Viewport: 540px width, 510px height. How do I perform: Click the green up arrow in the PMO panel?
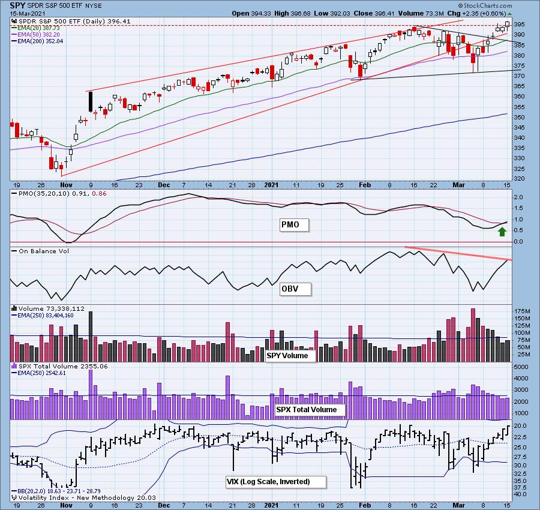pos(502,232)
